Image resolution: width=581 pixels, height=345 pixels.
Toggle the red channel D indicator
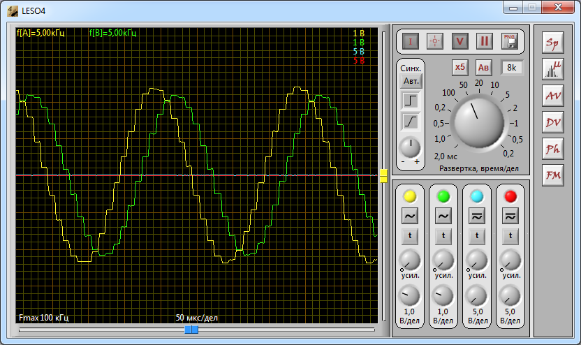coord(510,196)
